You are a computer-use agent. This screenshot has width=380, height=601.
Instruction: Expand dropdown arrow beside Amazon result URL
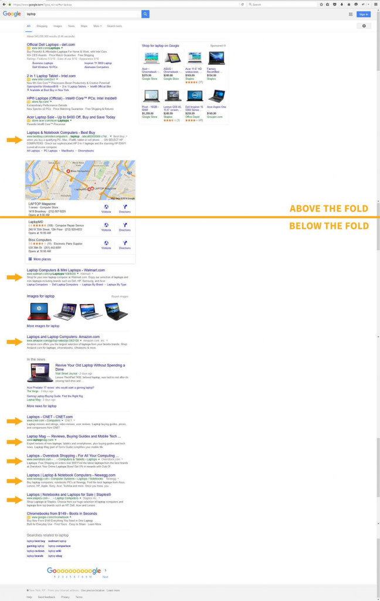[81, 340]
